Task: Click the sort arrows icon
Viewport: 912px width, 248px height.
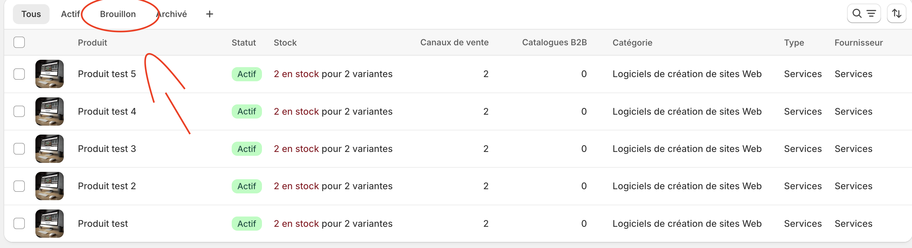Action: (x=897, y=14)
